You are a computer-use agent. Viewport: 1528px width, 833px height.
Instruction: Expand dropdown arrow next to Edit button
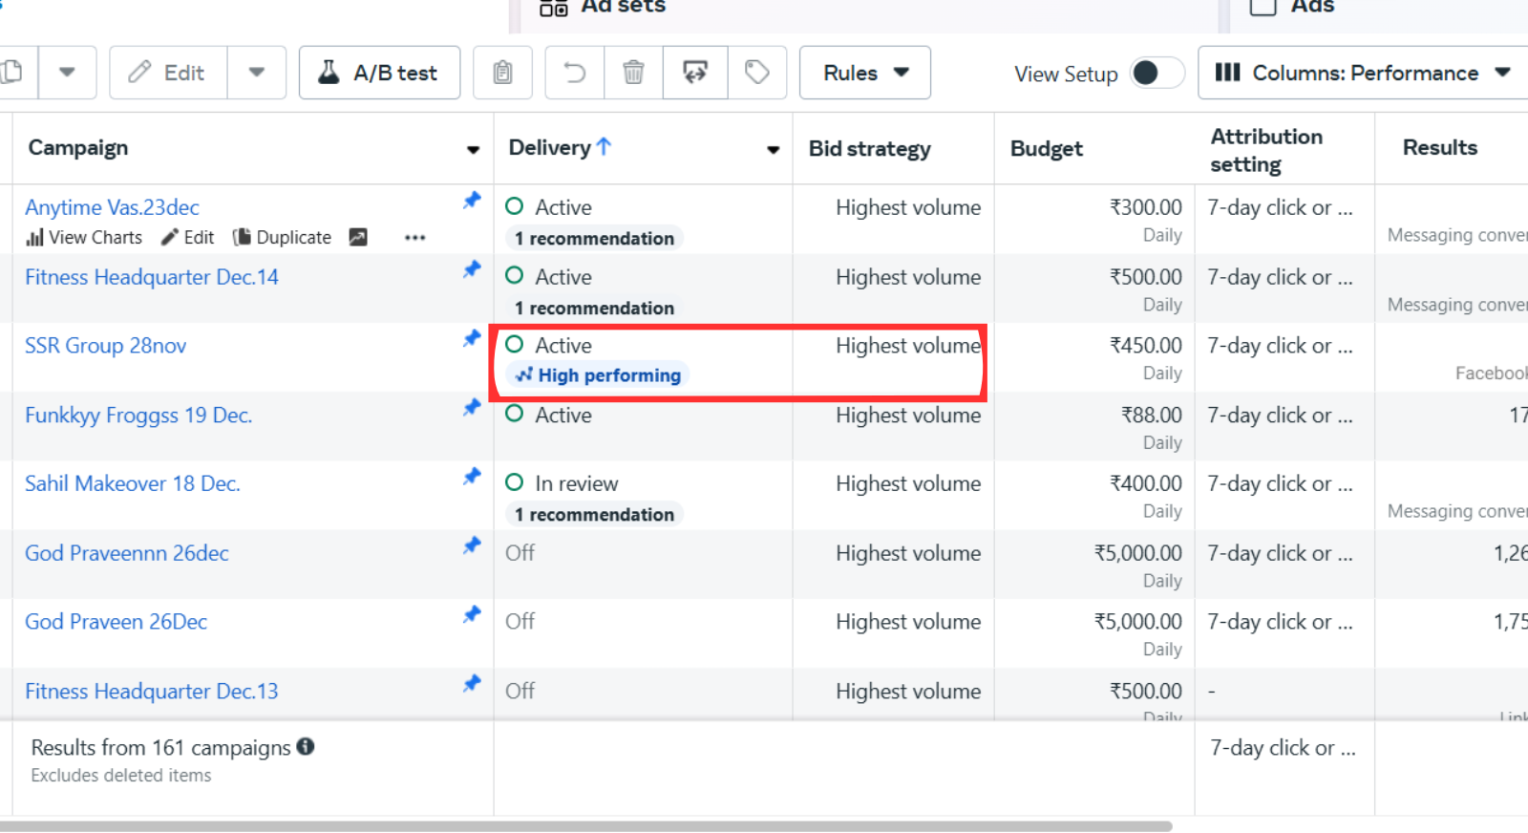click(x=256, y=73)
